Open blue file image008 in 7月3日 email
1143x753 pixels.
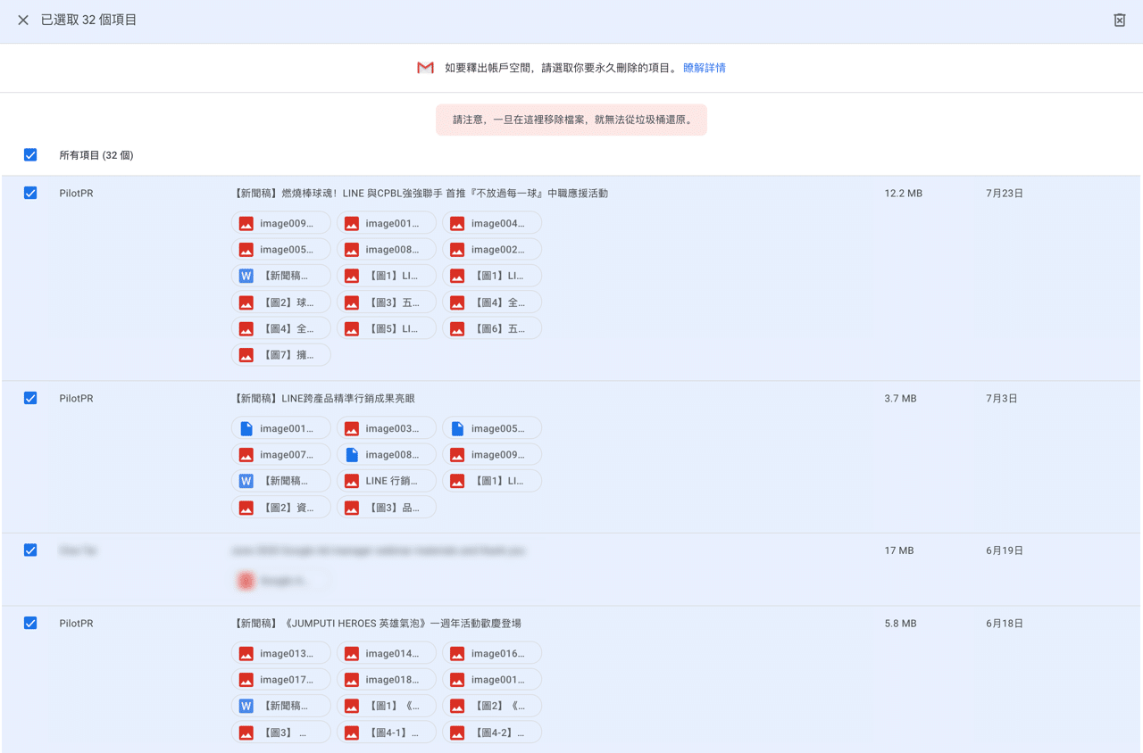tap(387, 455)
